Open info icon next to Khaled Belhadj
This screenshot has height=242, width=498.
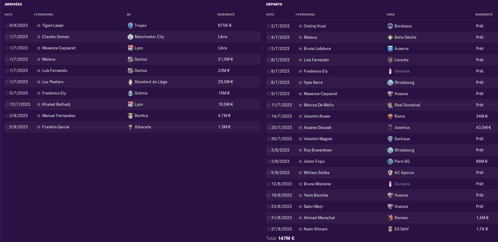(39, 105)
